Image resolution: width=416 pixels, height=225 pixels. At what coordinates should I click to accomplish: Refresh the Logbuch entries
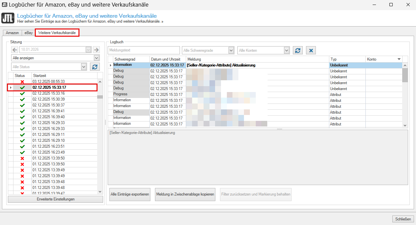(x=298, y=50)
